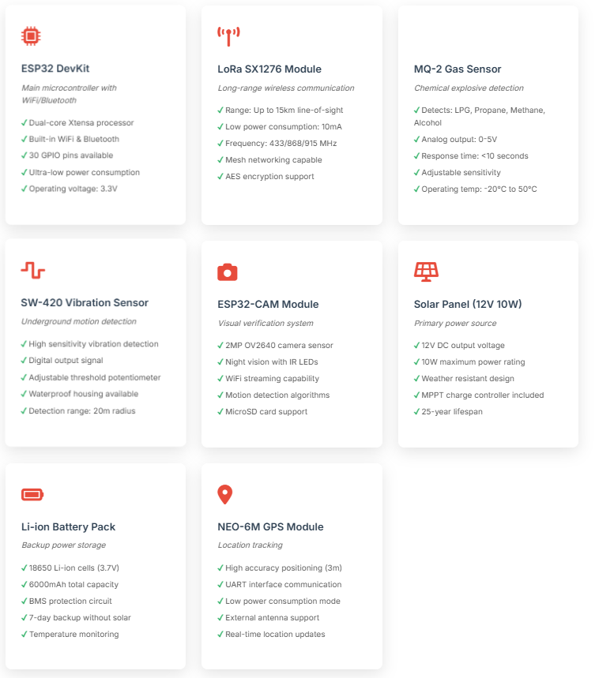
Task: Click 'Underground motion detection' subtitle
Action: click(x=78, y=322)
